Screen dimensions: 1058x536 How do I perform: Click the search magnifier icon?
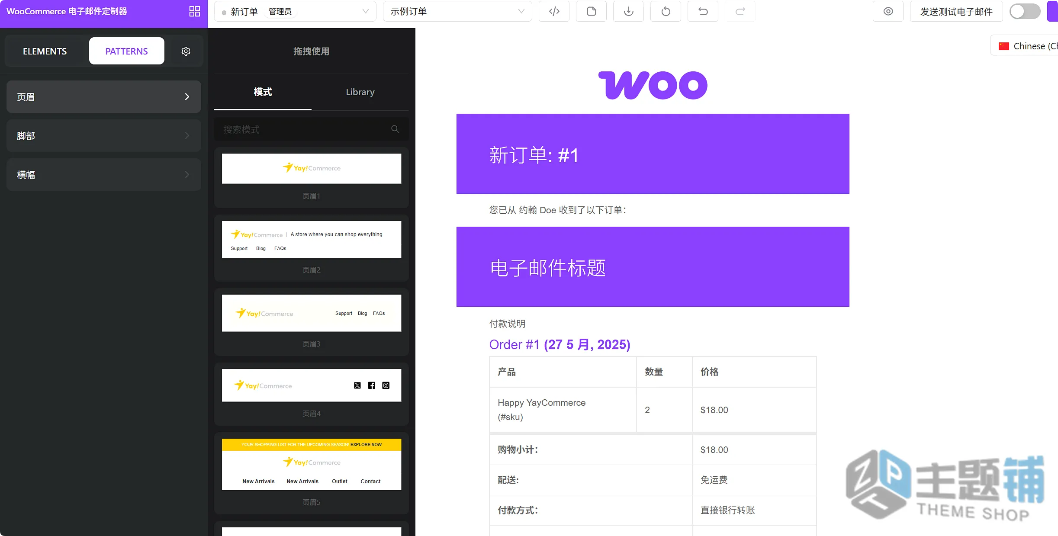395,129
